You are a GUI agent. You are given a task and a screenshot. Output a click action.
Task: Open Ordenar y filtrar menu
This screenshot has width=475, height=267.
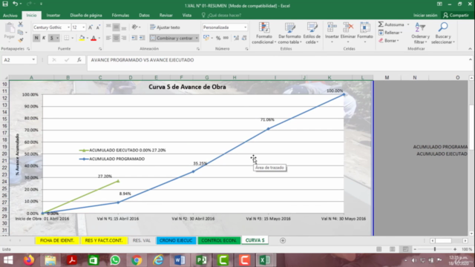[421, 33]
